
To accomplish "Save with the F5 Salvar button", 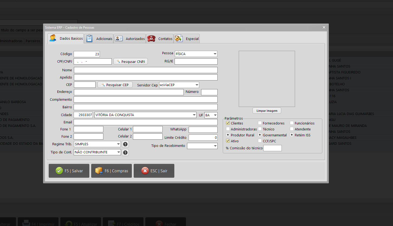I will (x=69, y=171).
